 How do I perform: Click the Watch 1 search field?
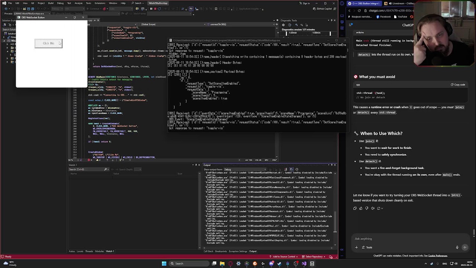[x=89, y=169]
